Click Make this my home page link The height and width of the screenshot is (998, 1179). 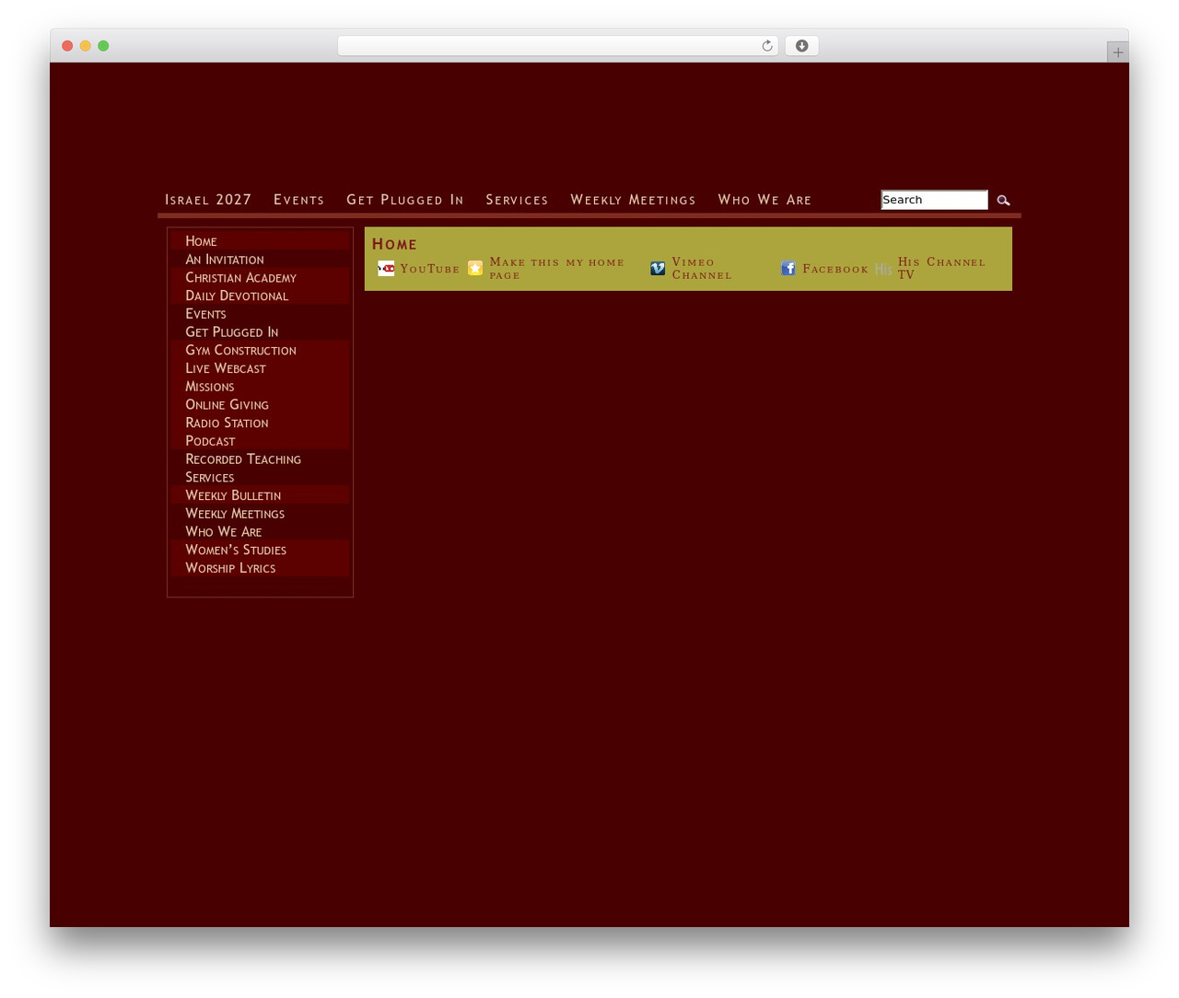pos(556,269)
